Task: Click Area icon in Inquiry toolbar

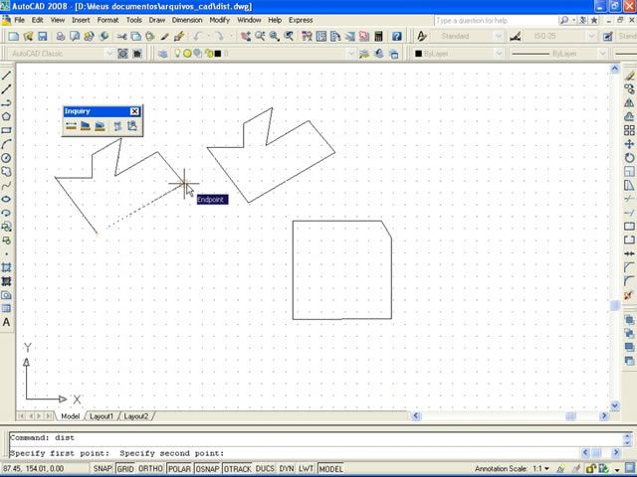Action: pos(86,126)
